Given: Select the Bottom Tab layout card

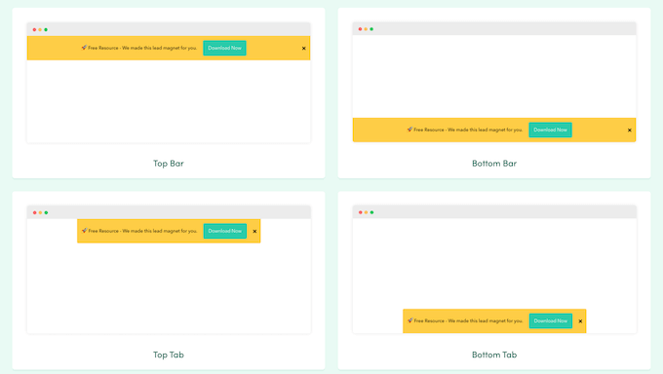Looking at the screenshot, I should pyautogui.click(x=494, y=280).
